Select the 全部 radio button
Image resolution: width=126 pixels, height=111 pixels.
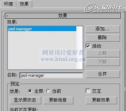30,91
